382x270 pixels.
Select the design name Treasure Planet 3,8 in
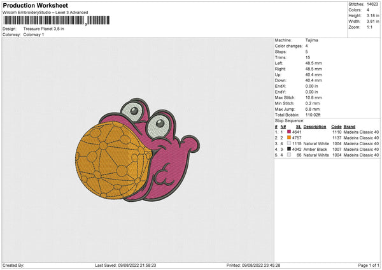tap(43, 29)
